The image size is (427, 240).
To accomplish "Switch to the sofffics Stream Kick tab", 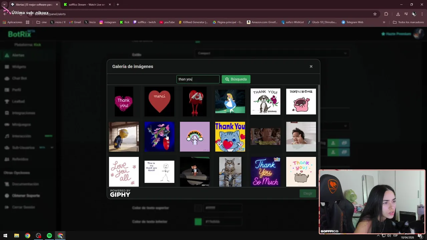I will click(x=87, y=5).
